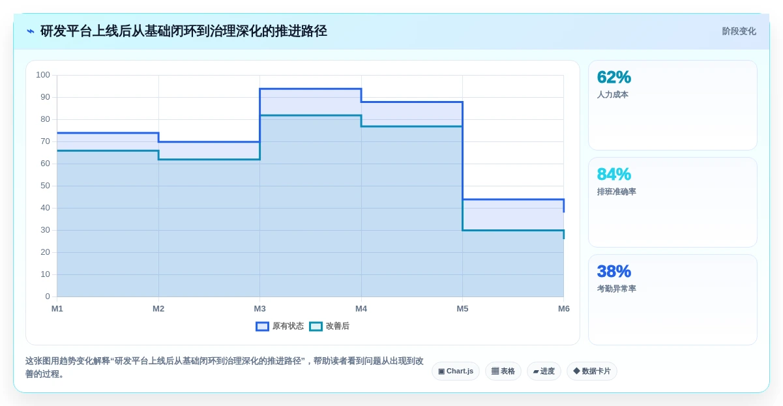
Task: Click the 改善后 legend label
Action: point(338,326)
